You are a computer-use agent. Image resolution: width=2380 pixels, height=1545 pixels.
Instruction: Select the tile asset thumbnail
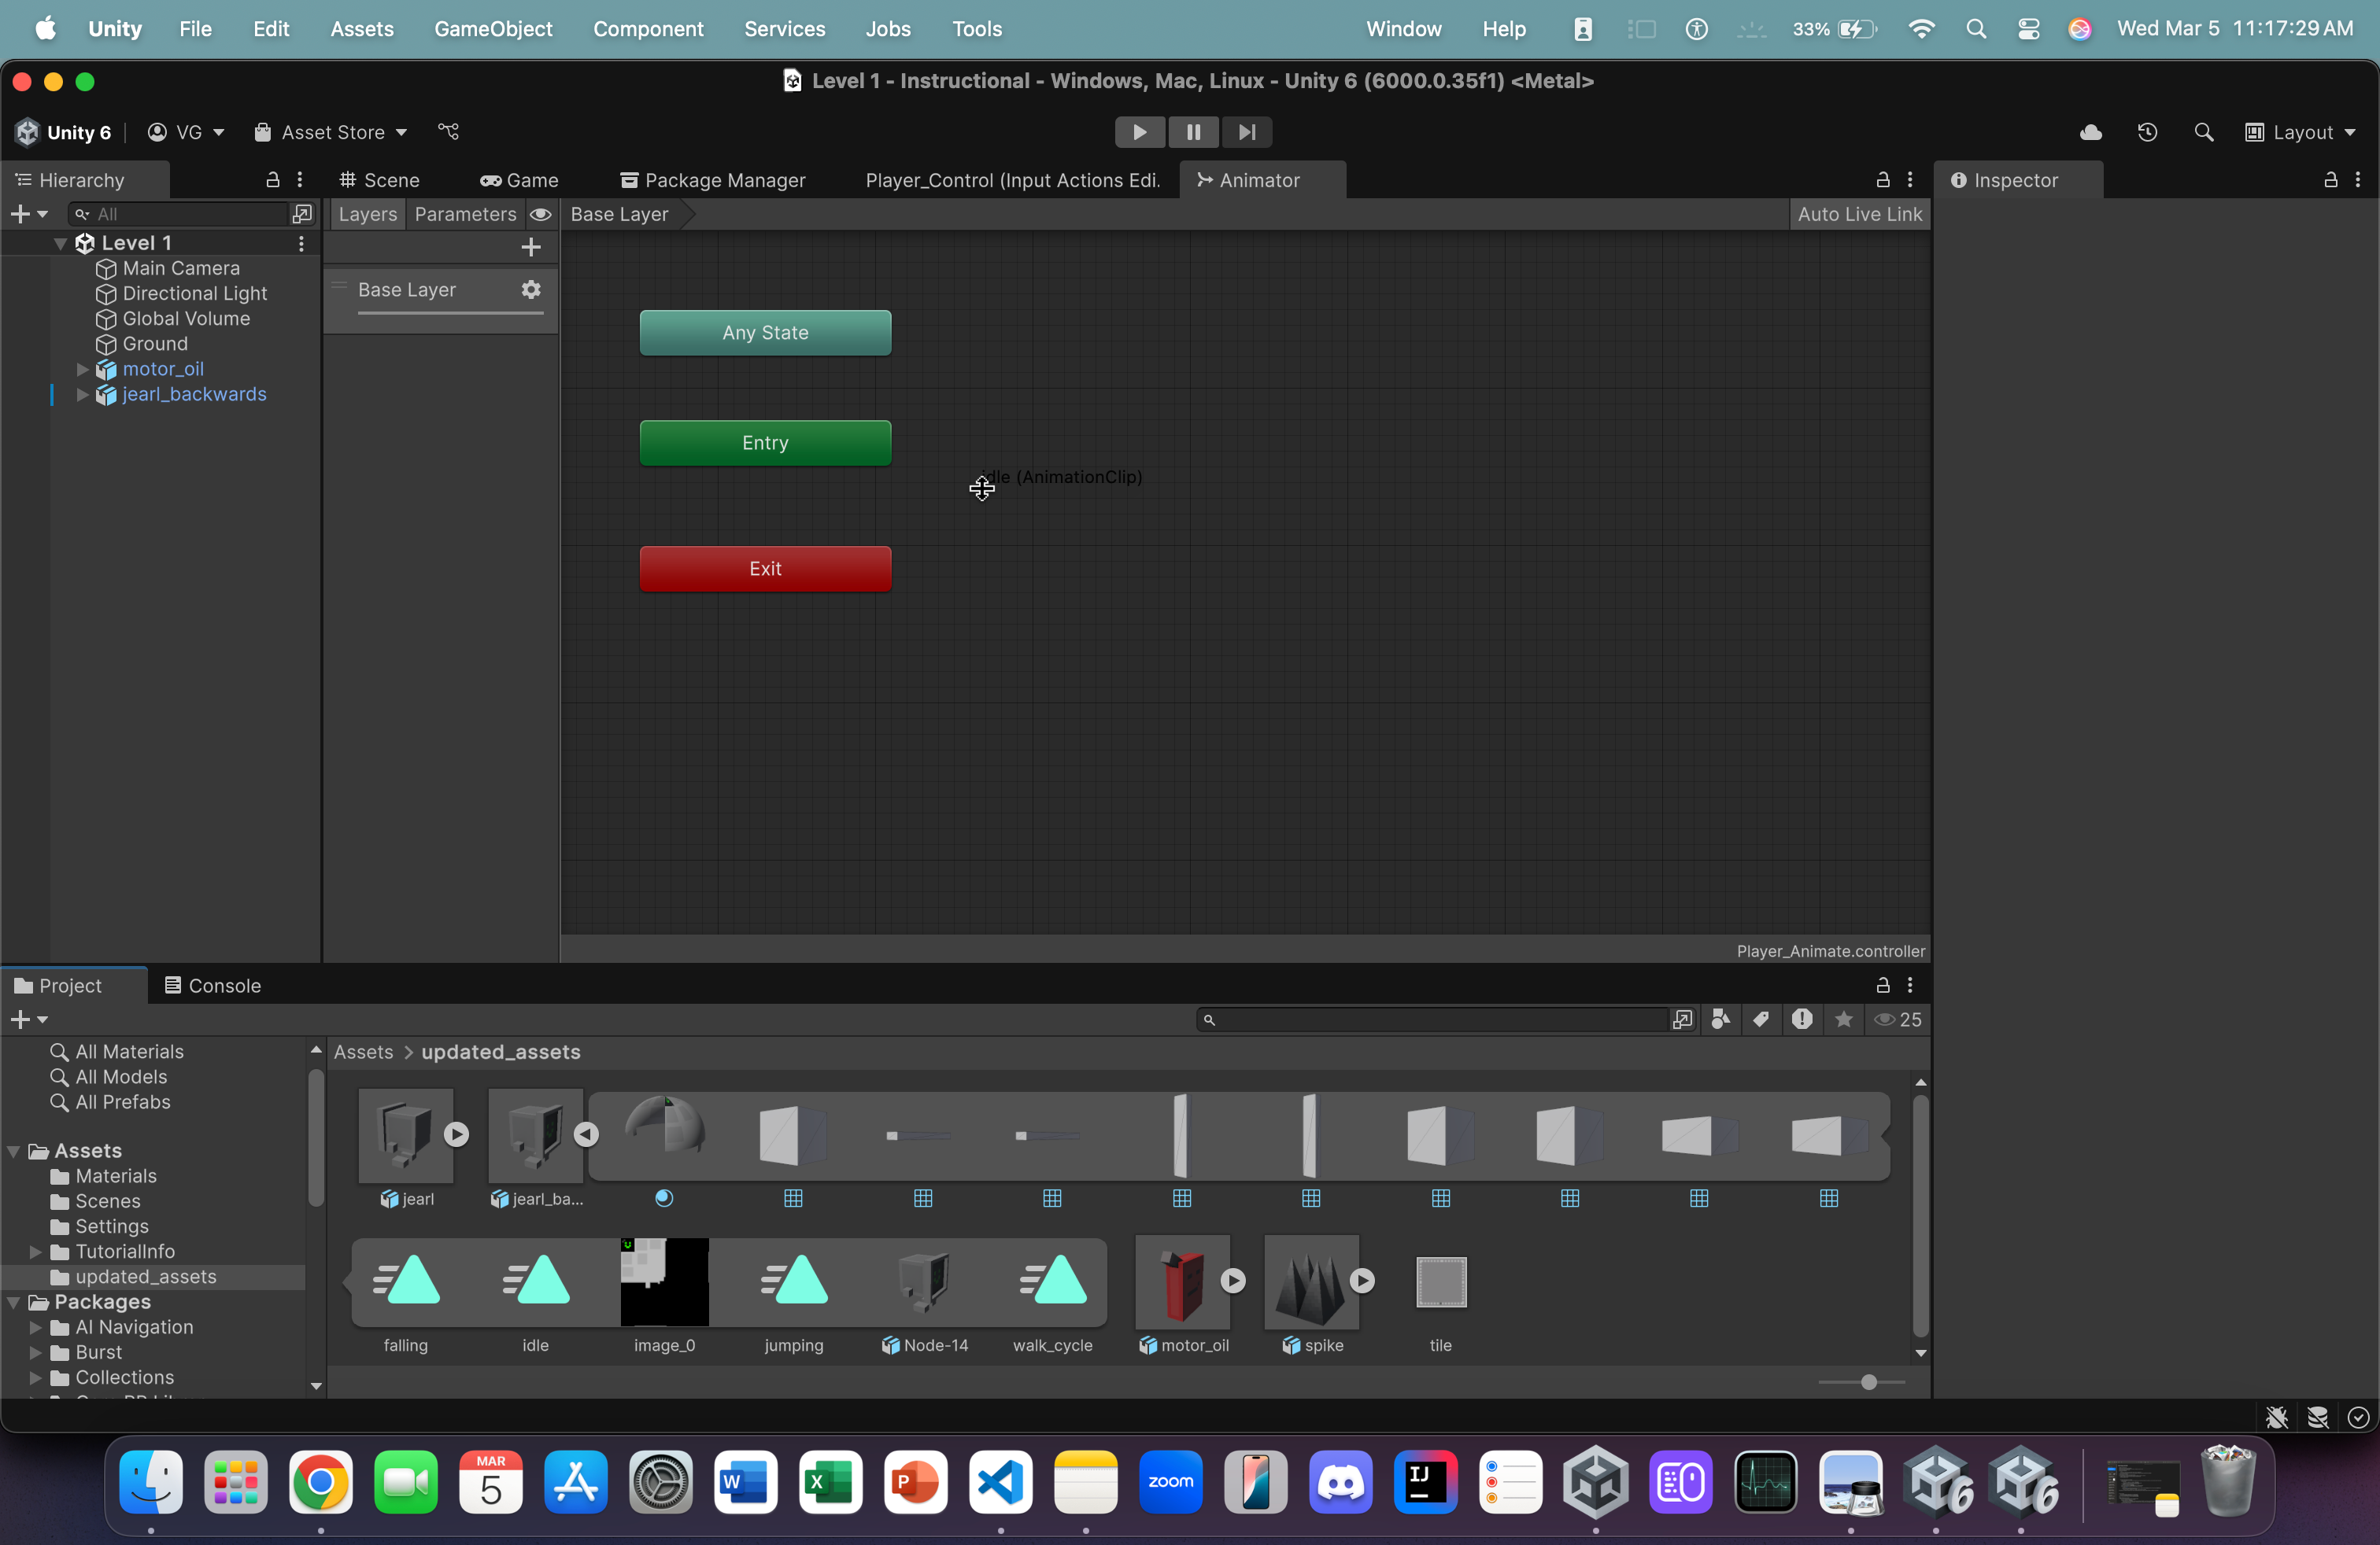(1440, 1282)
